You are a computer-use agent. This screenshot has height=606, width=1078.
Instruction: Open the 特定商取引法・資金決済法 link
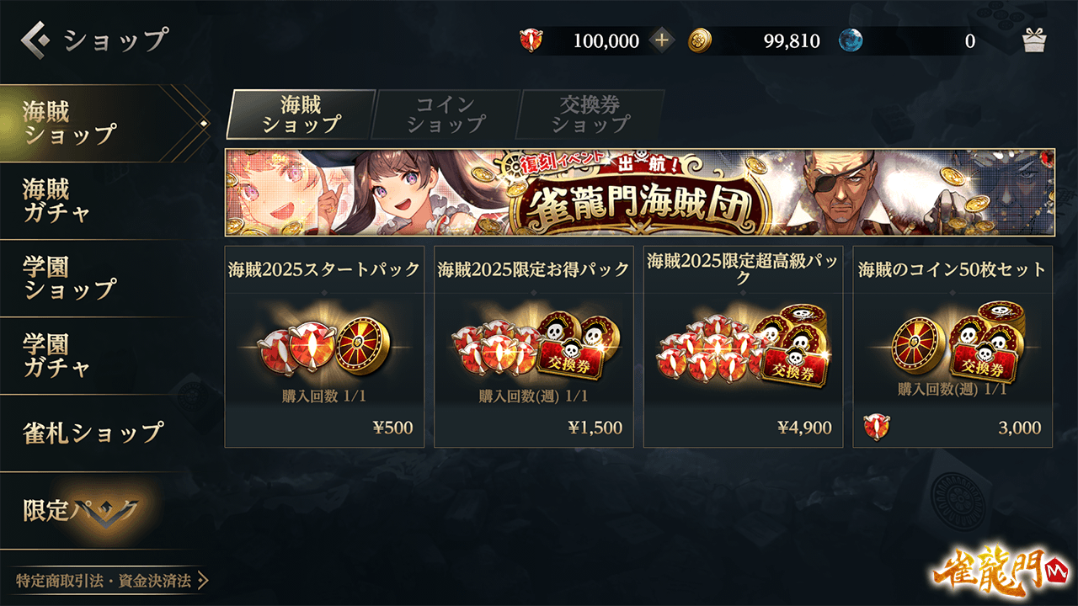click(x=111, y=581)
